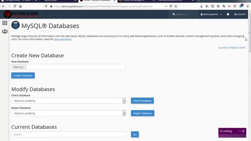Open the user manager sidebar icon
The width and height of the screenshot is (251, 141).
pyautogui.click(x=5, y=31)
